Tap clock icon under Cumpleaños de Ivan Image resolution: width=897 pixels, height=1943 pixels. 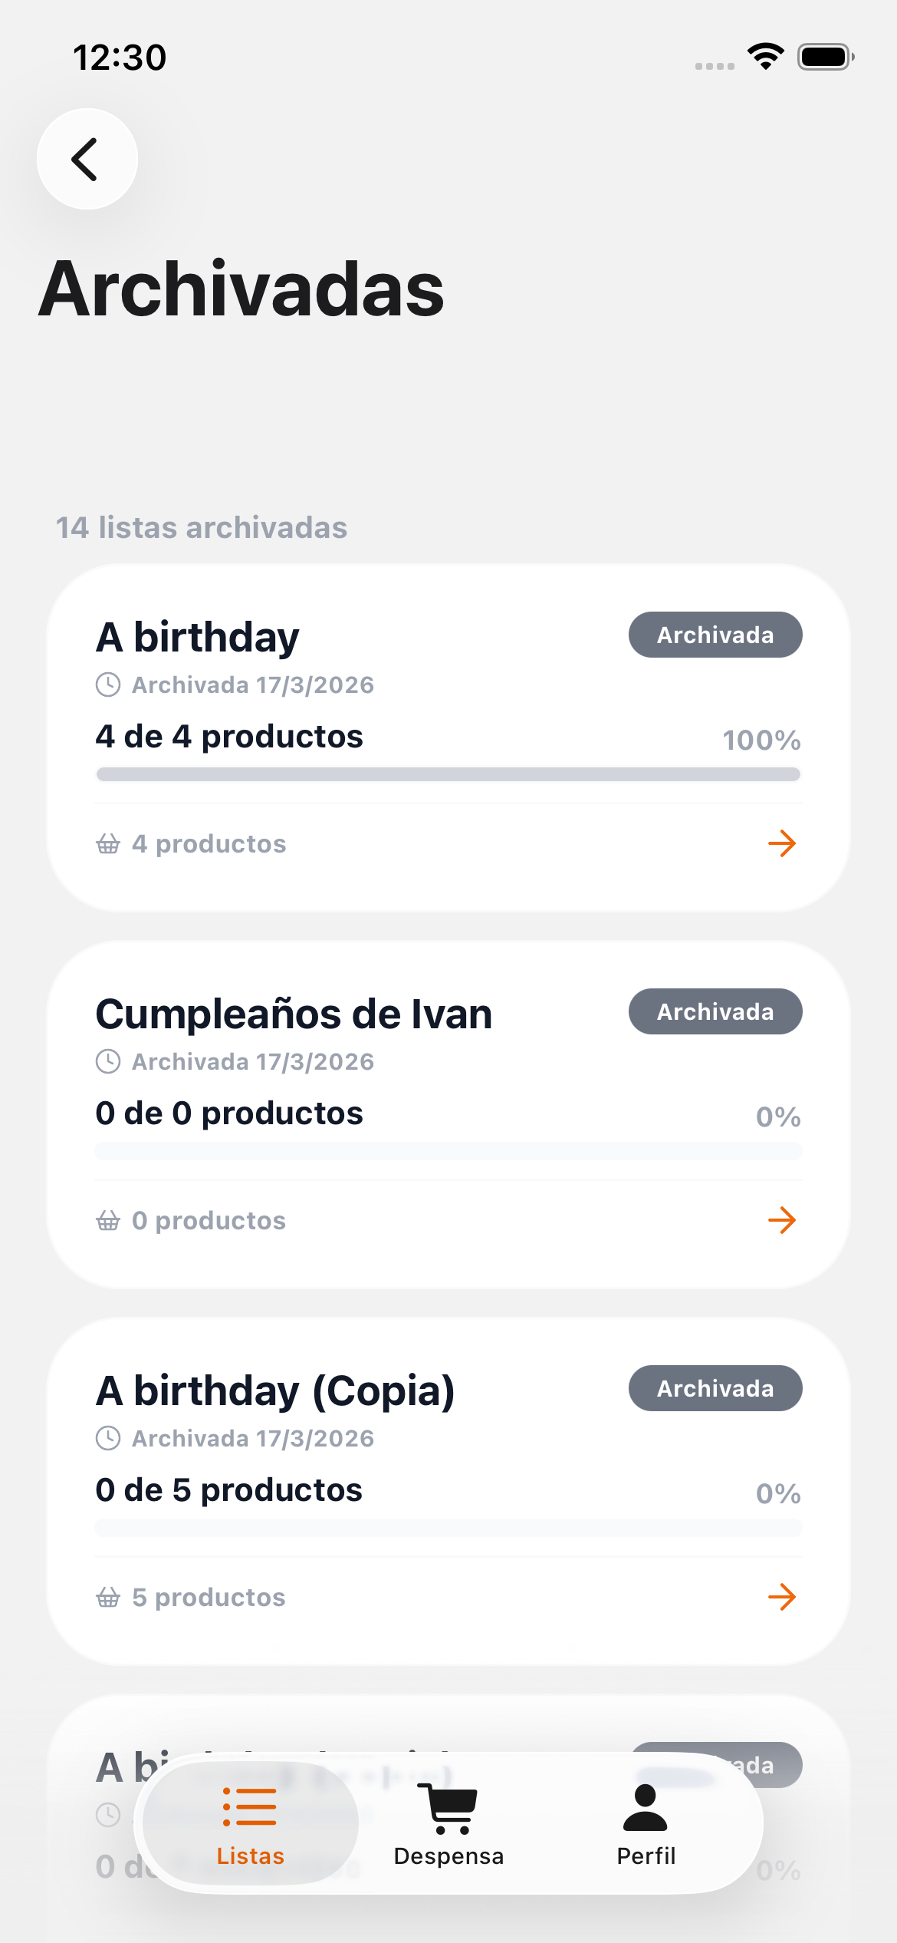[x=108, y=1061]
